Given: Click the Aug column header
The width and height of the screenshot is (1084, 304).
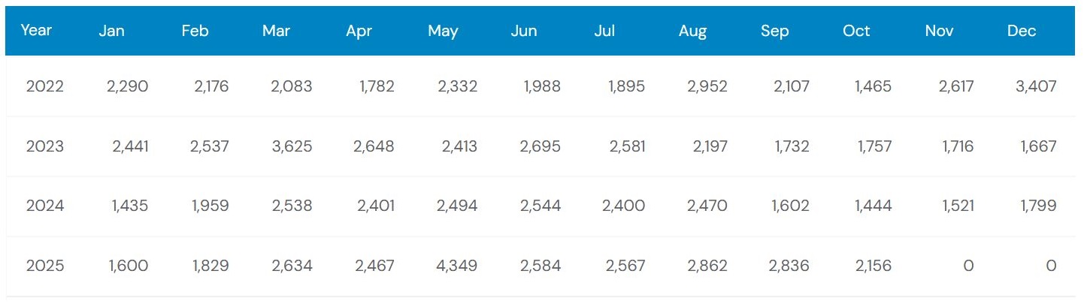Looking at the screenshot, I should coord(692,31).
